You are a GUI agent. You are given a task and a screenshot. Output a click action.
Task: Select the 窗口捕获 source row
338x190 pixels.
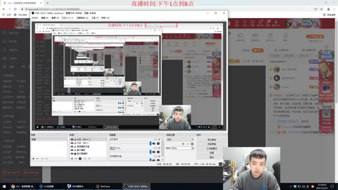(88, 150)
